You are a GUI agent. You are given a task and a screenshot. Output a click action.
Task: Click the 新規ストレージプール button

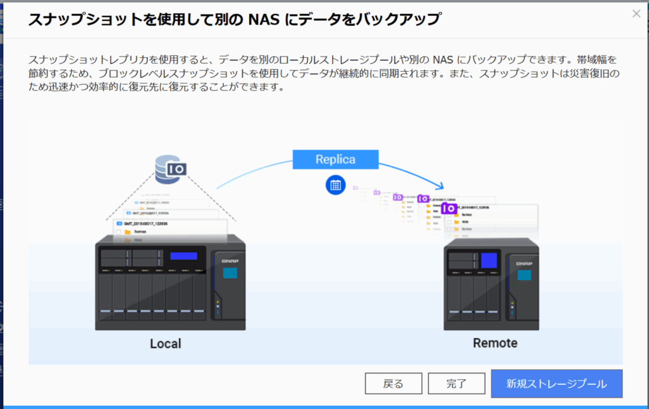tap(556, 383)
